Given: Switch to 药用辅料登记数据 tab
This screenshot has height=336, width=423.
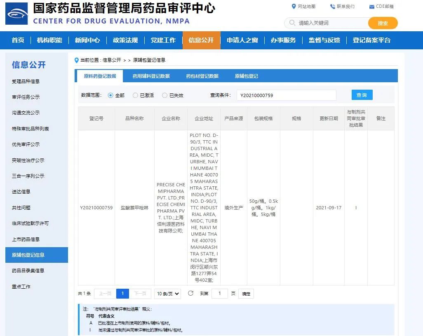Looking at the screenshot, I should pos(151,76).
